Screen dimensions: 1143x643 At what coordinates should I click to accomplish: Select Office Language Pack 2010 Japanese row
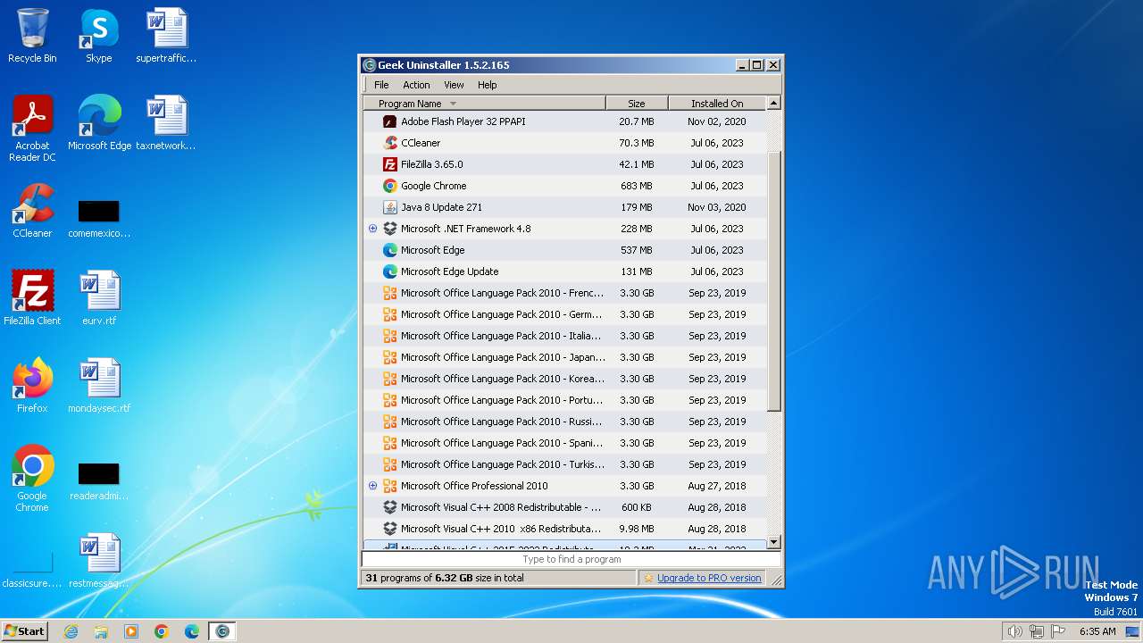tap(564, 357)
